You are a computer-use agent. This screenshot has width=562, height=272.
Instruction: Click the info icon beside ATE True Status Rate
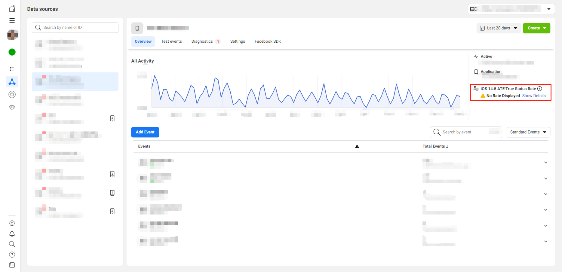[540, 89]
